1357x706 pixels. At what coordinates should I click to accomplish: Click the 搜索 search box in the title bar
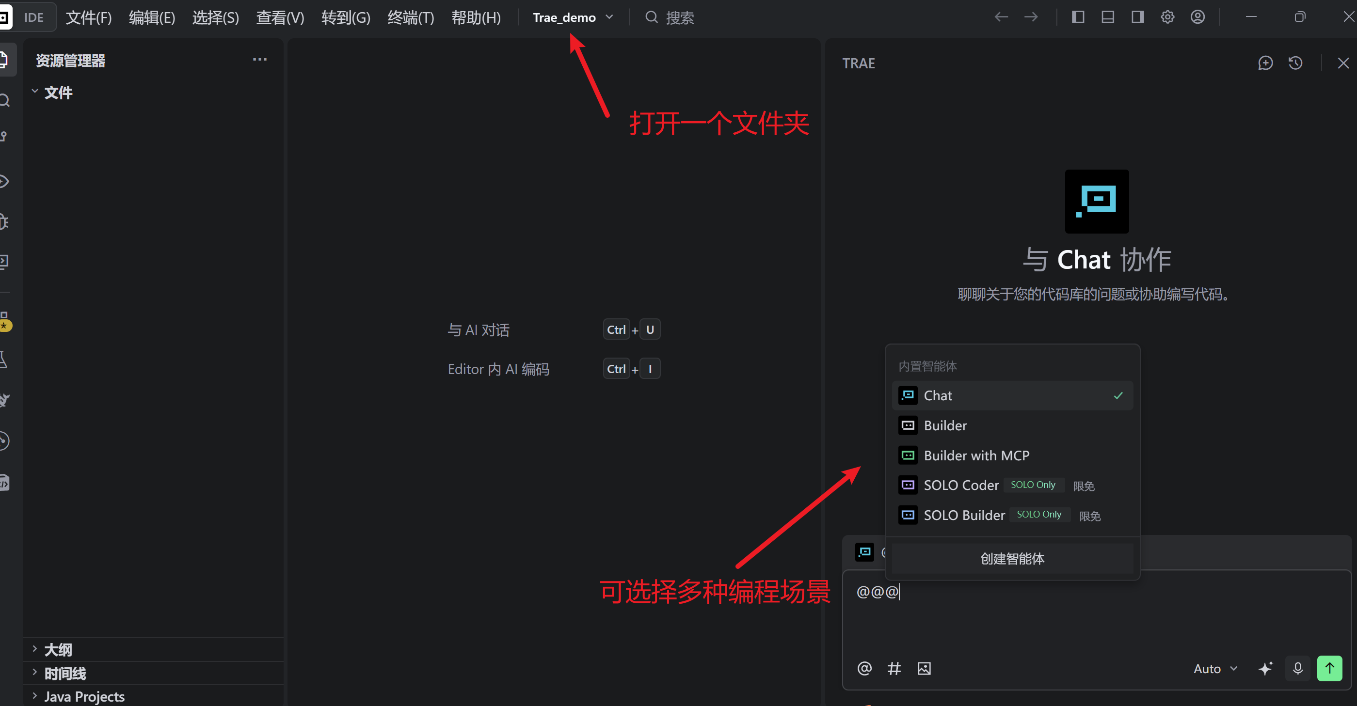[x=680, y=17]
